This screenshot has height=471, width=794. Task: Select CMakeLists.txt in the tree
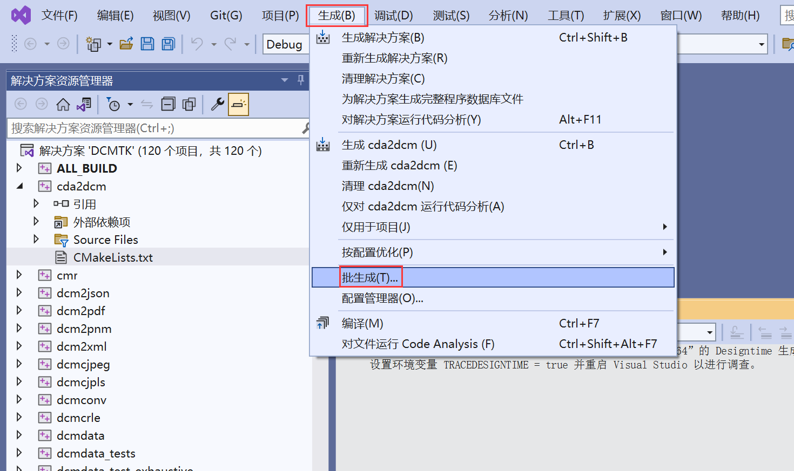click(x=113, y=257)
